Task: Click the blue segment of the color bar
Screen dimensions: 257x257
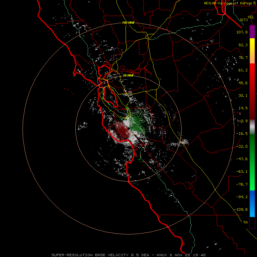Action: point(252,204)
